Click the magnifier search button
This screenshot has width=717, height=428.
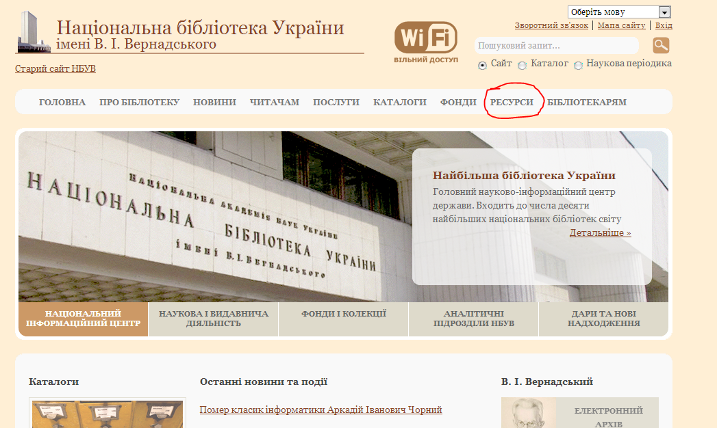click(x=661, y=45)
